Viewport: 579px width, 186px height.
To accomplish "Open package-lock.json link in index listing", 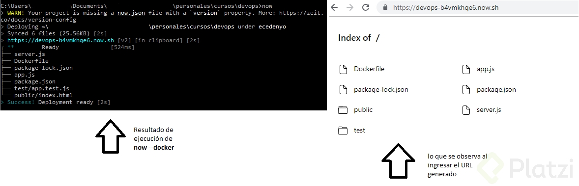I will (381, 89).
